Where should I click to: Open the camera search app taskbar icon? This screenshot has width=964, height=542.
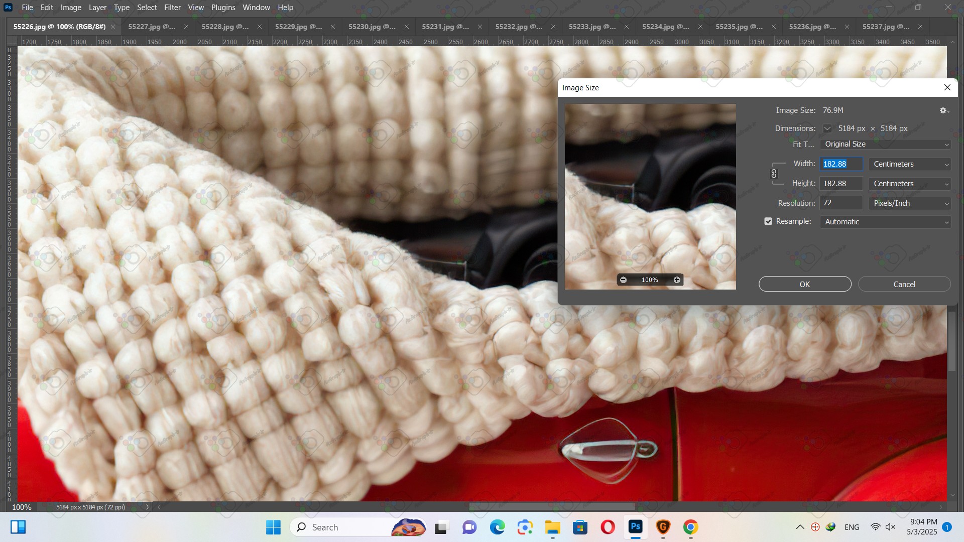click(x=525, y=527)
